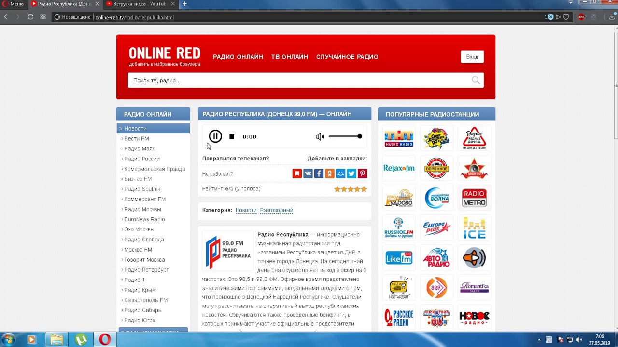Image resolution: width=618 pixels, height=347 pixels.
Task: Open File Explorer from the taskbar
Action: click(56, 340)
